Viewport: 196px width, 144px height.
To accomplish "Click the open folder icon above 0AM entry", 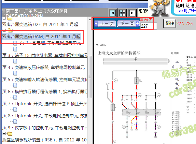I will (10, 30).
